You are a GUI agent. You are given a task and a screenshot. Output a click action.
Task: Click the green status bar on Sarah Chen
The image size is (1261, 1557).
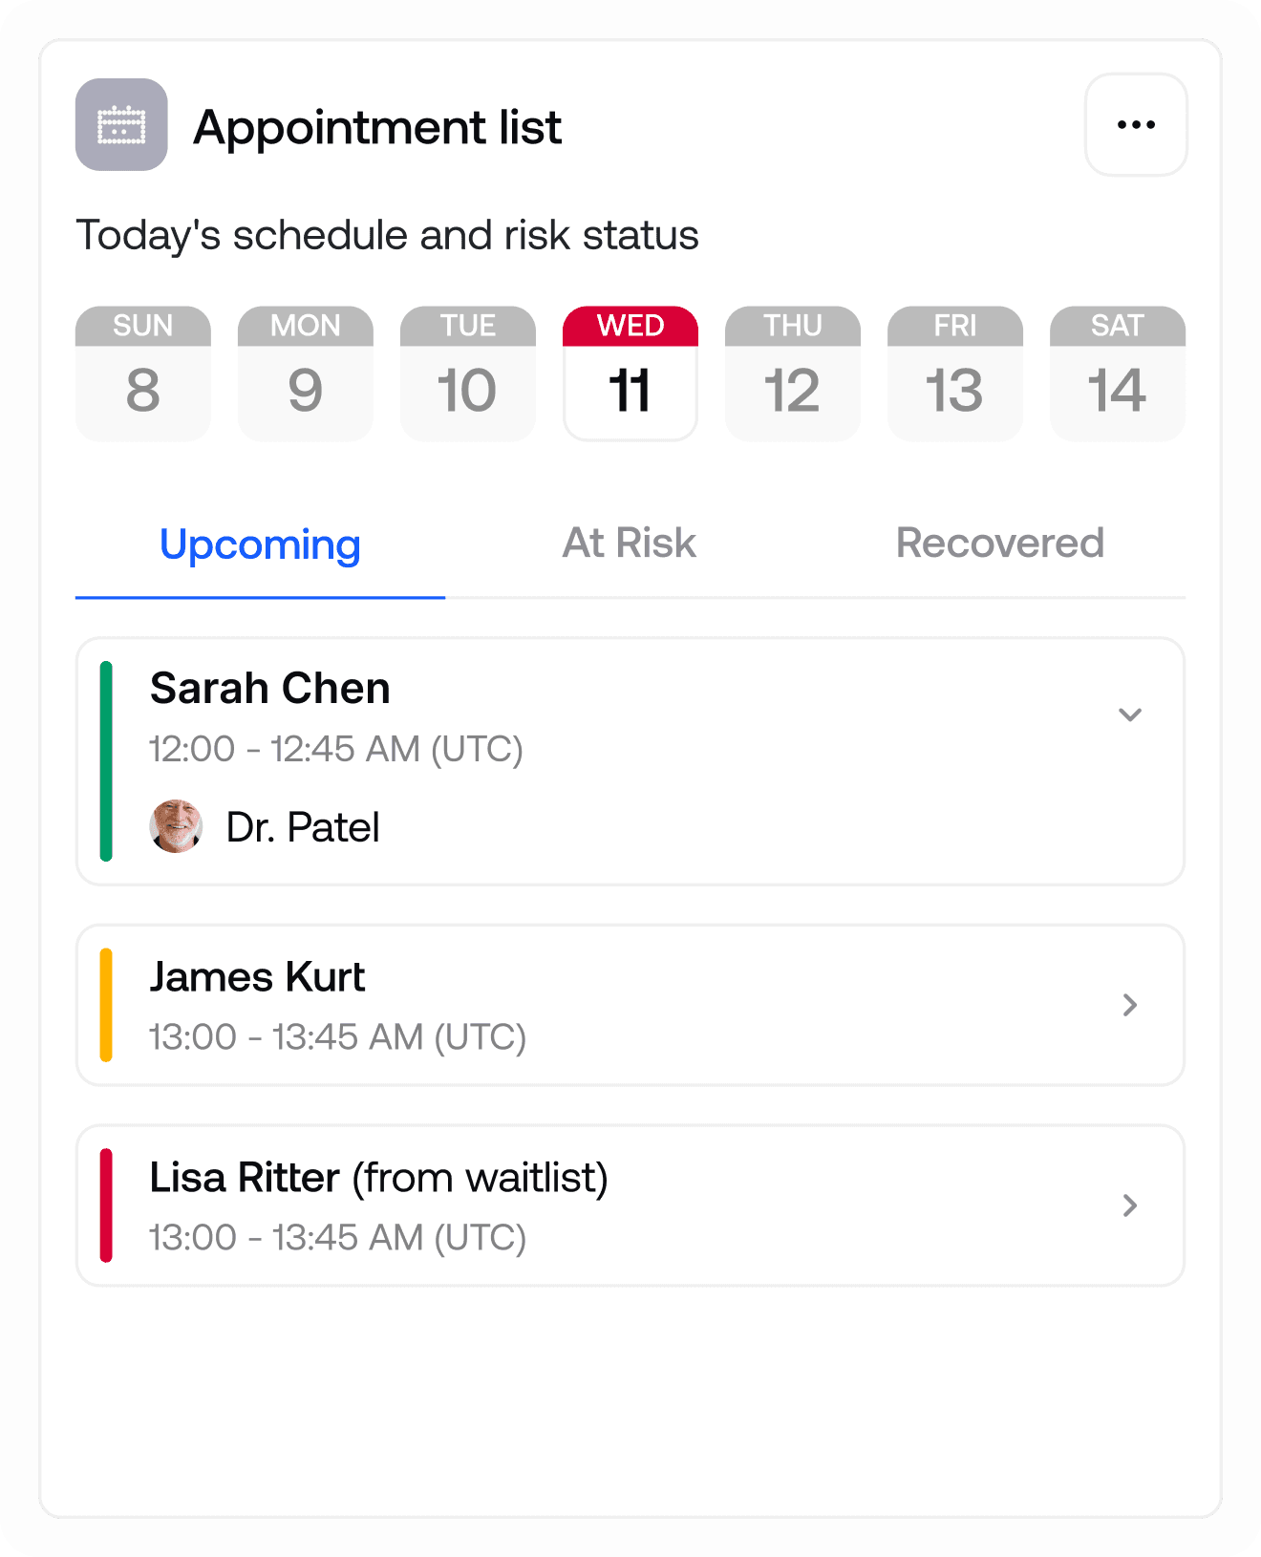point(106,761)
